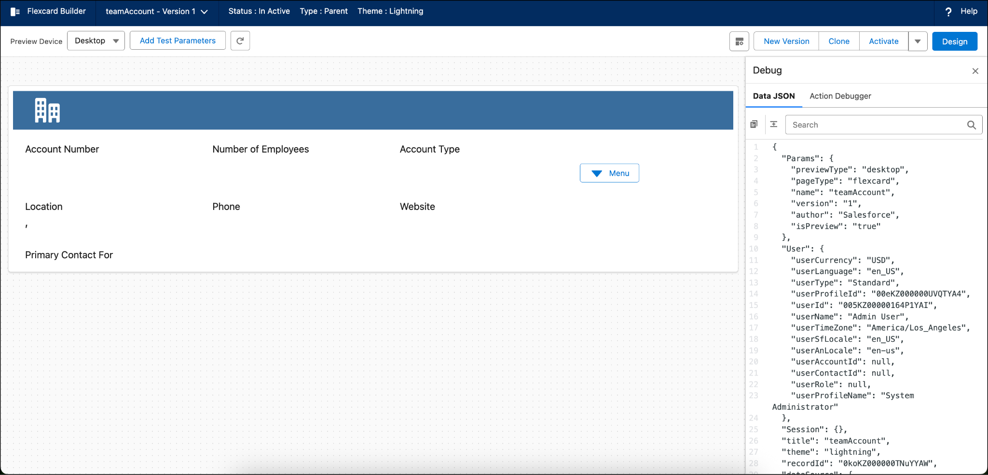Click the "theme": "lightning" line
The width and height of the screenshot is (988, 475).
pyautogui.click(x=831, y=452)
